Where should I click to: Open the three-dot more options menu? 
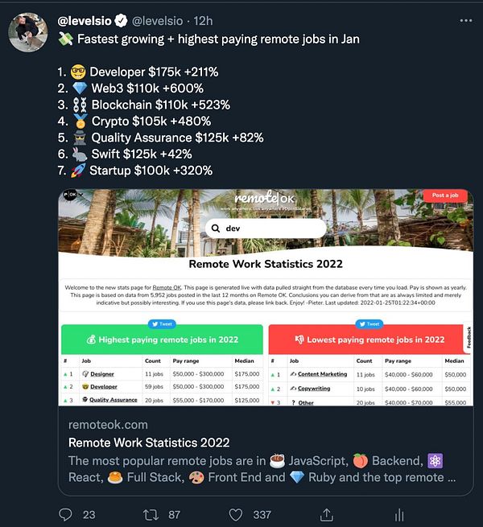coord(466,20)
